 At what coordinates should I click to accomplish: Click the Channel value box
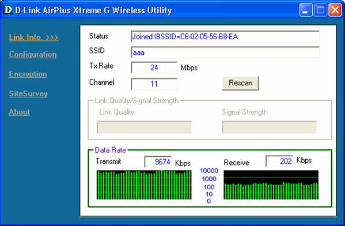click(154, 84)
